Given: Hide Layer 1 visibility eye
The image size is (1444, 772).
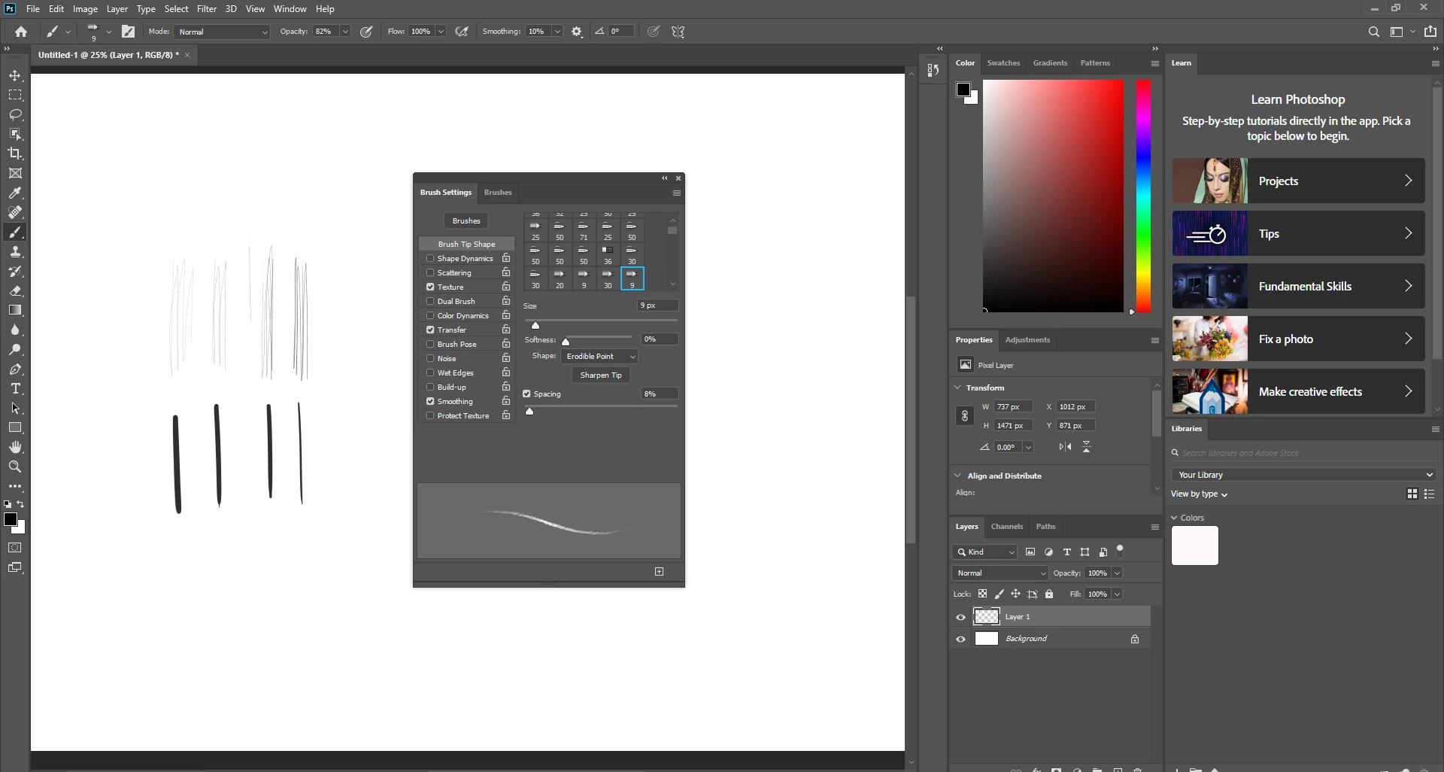Looking at the screenshot, I should point(960,618).
